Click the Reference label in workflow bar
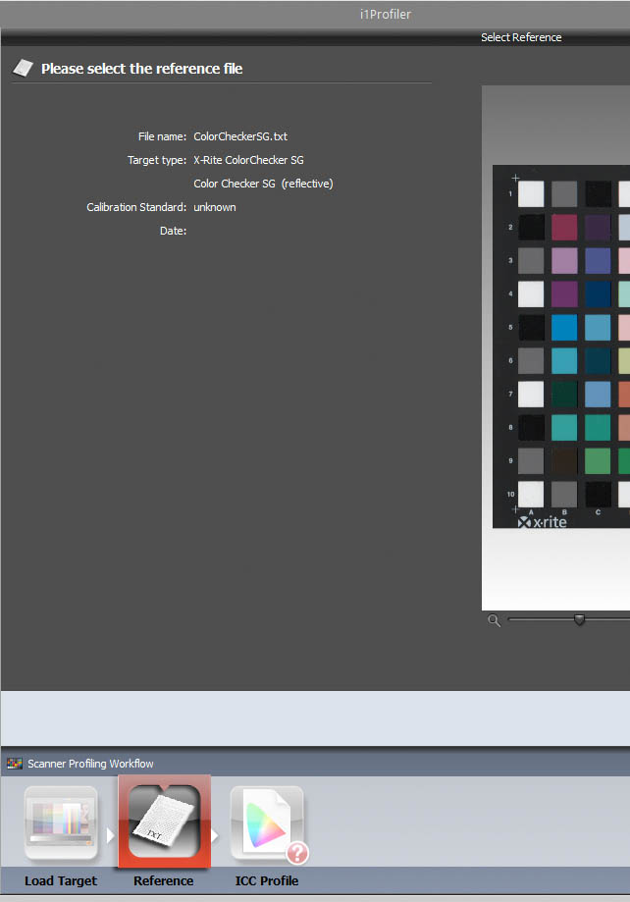The image size is (630, 902). coord(164,880)
